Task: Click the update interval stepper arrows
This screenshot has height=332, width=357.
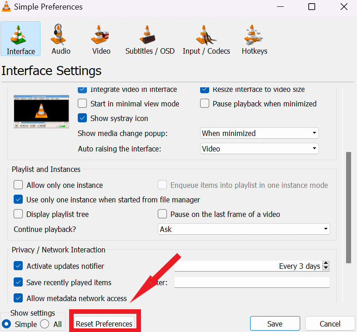Action: coord(326,266)
